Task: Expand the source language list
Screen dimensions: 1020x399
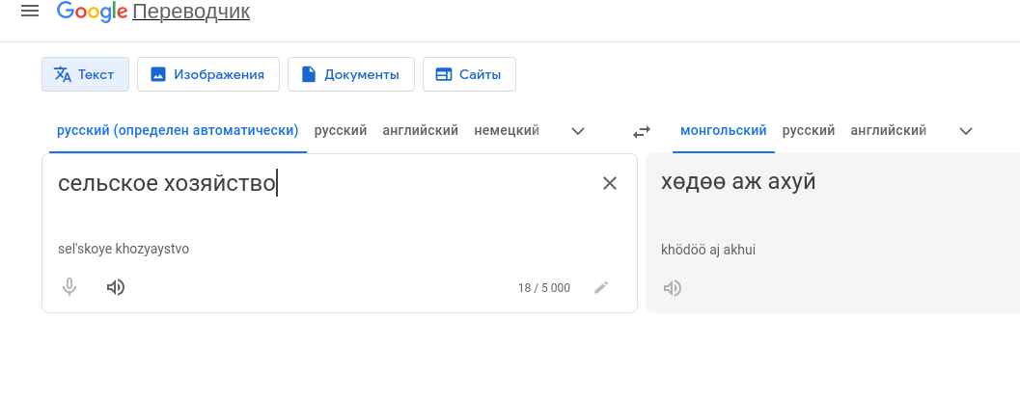Action: 578,131
